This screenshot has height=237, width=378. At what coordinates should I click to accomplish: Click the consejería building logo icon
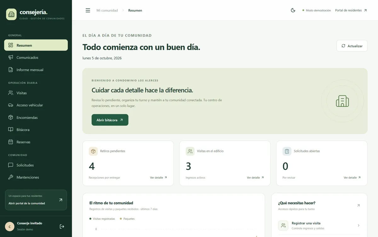pos(11,14)
